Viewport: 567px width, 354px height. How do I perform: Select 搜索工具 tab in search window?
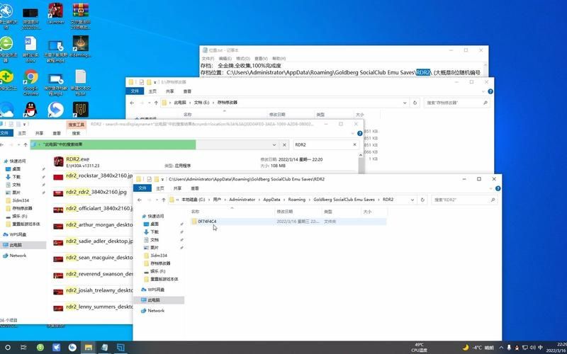coord(77,125)
